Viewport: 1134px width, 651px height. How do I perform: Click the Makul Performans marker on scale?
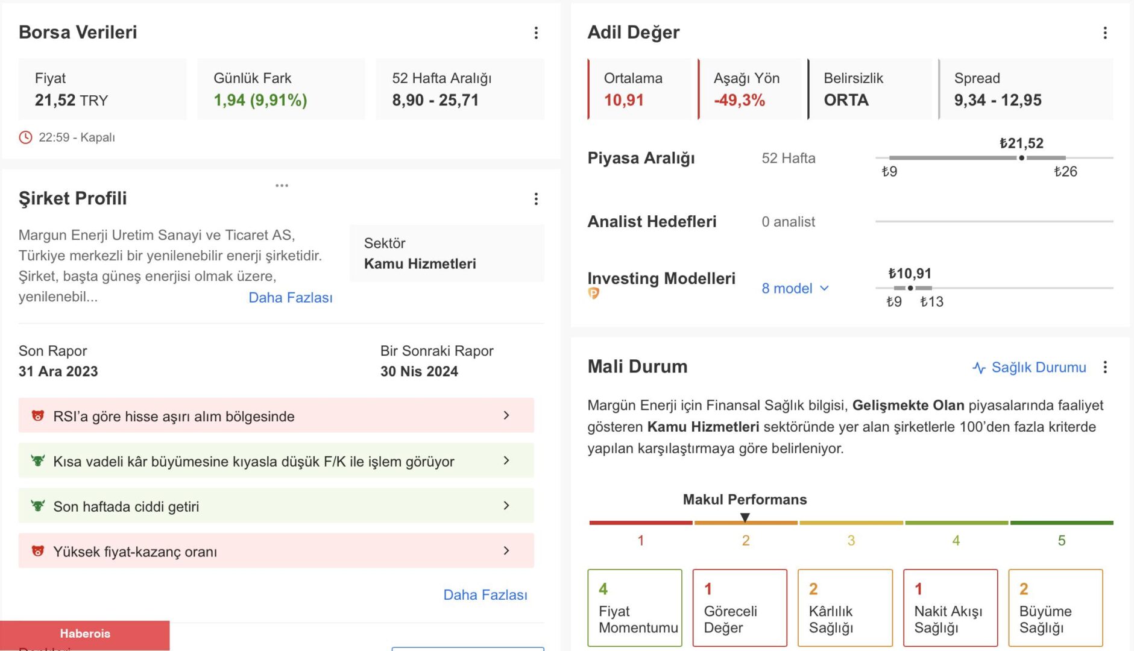pyautogui.click(x=745, y=517)
